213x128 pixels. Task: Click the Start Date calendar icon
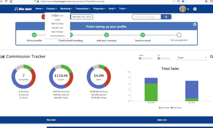140,59
